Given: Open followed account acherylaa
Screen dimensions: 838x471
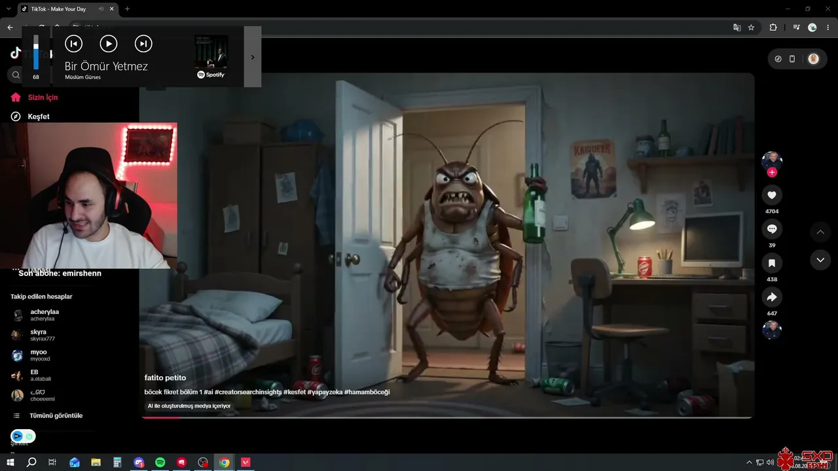Looking at the screenshot, I should pyautogui.click(x=45, y=315).
